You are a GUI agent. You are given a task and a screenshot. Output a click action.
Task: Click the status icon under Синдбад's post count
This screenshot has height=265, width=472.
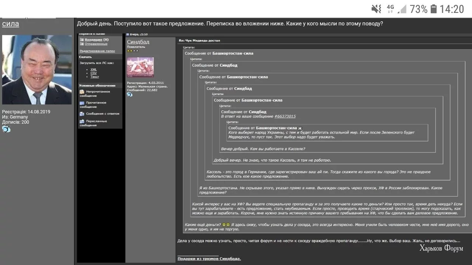point(129,95)
